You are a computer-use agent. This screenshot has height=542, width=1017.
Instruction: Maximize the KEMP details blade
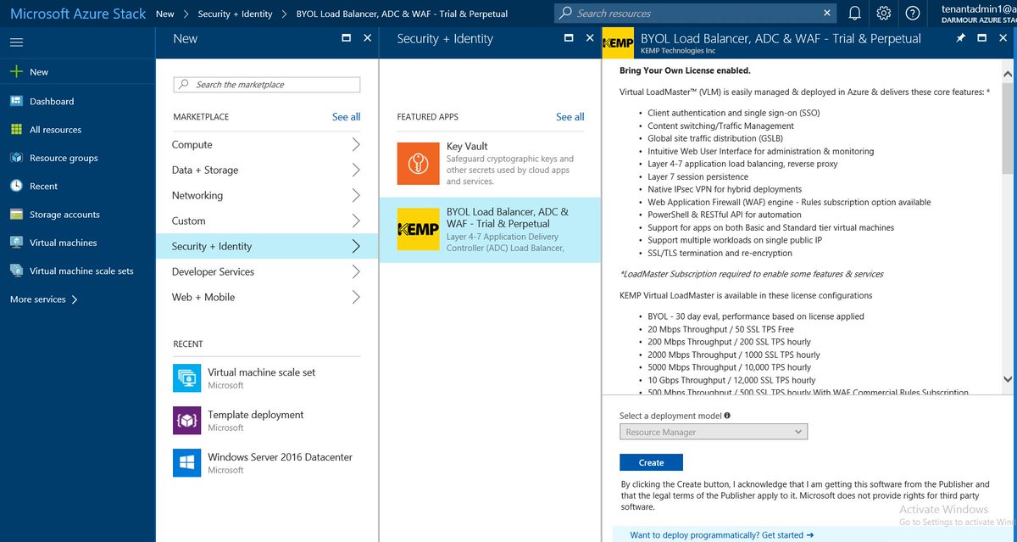click(x=981, y=38)
